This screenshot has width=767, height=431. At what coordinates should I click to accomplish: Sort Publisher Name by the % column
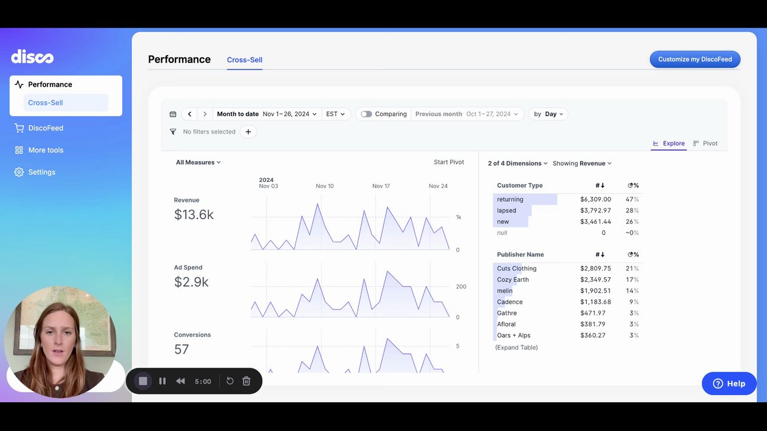(x=633, y=255)
